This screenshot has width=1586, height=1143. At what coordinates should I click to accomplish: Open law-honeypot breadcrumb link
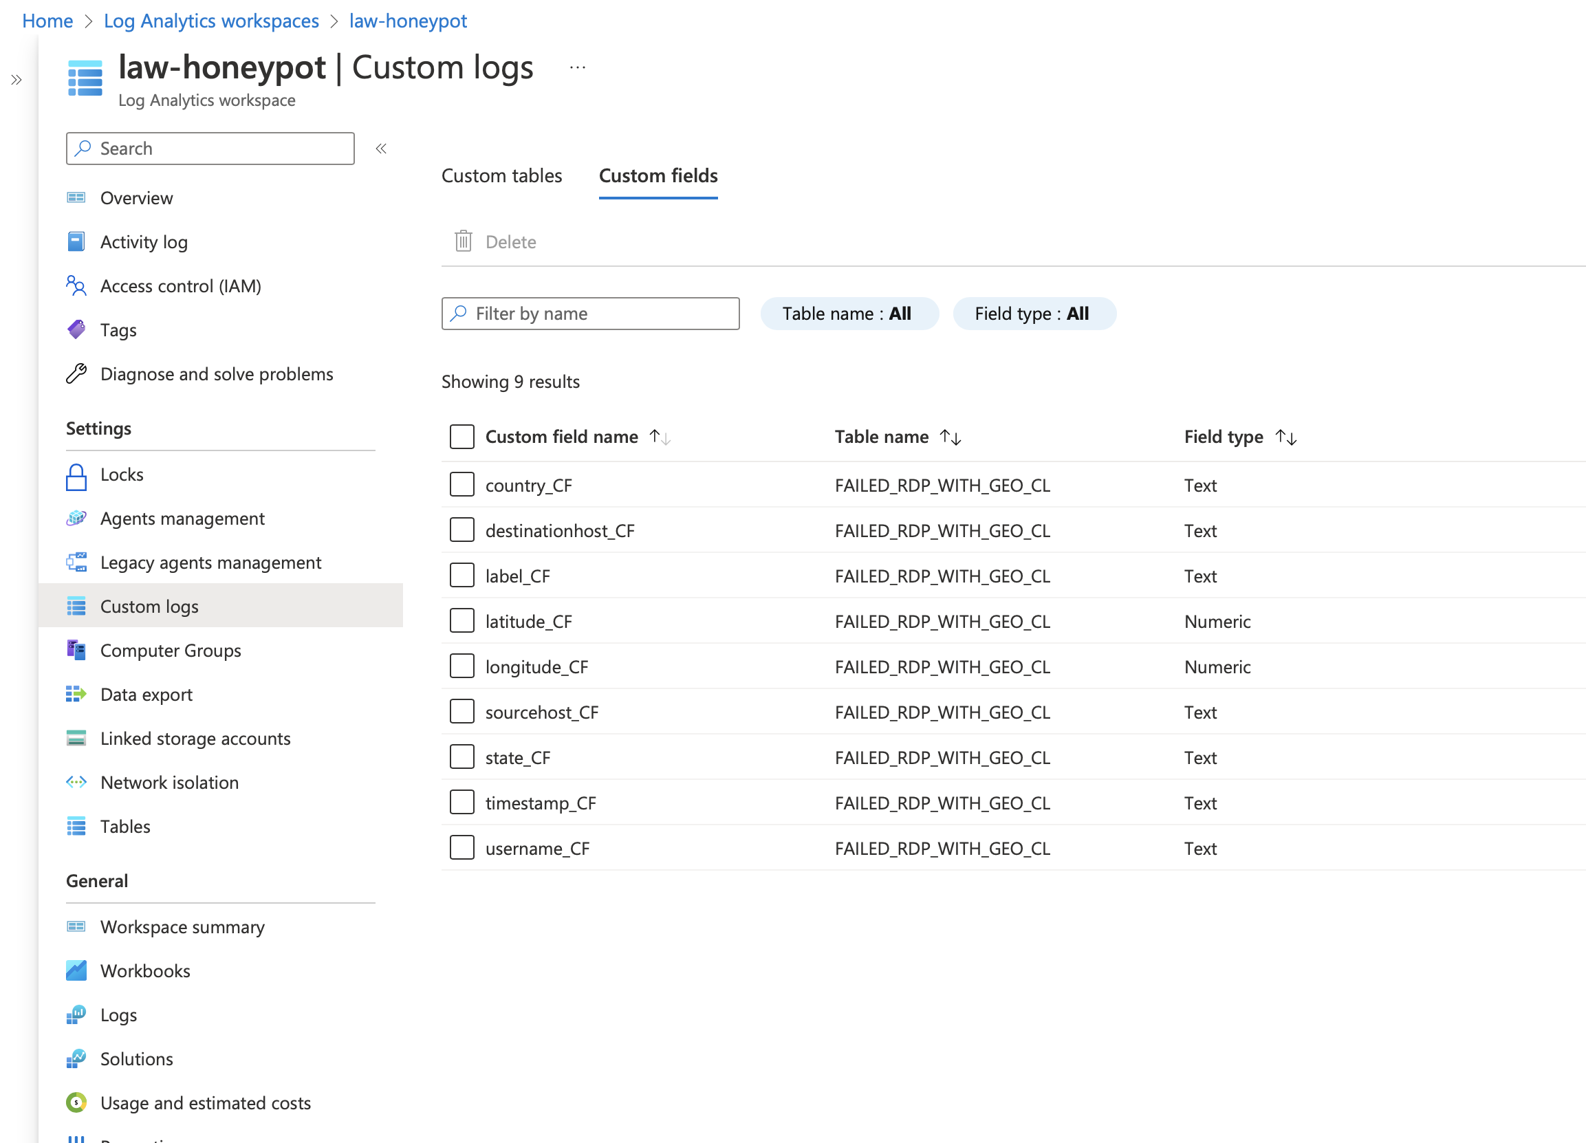(x=409, y=21)
